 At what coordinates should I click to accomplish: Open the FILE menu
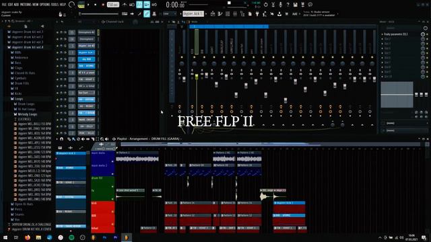tap(4, 5)
